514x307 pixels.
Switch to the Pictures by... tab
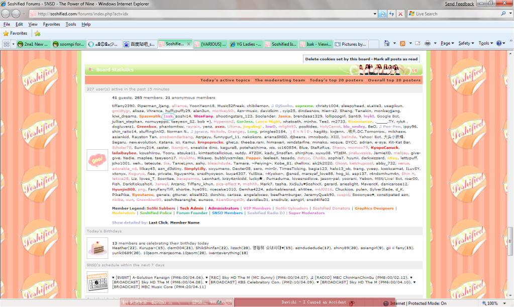pyautogui.click(x=351, y=44)
